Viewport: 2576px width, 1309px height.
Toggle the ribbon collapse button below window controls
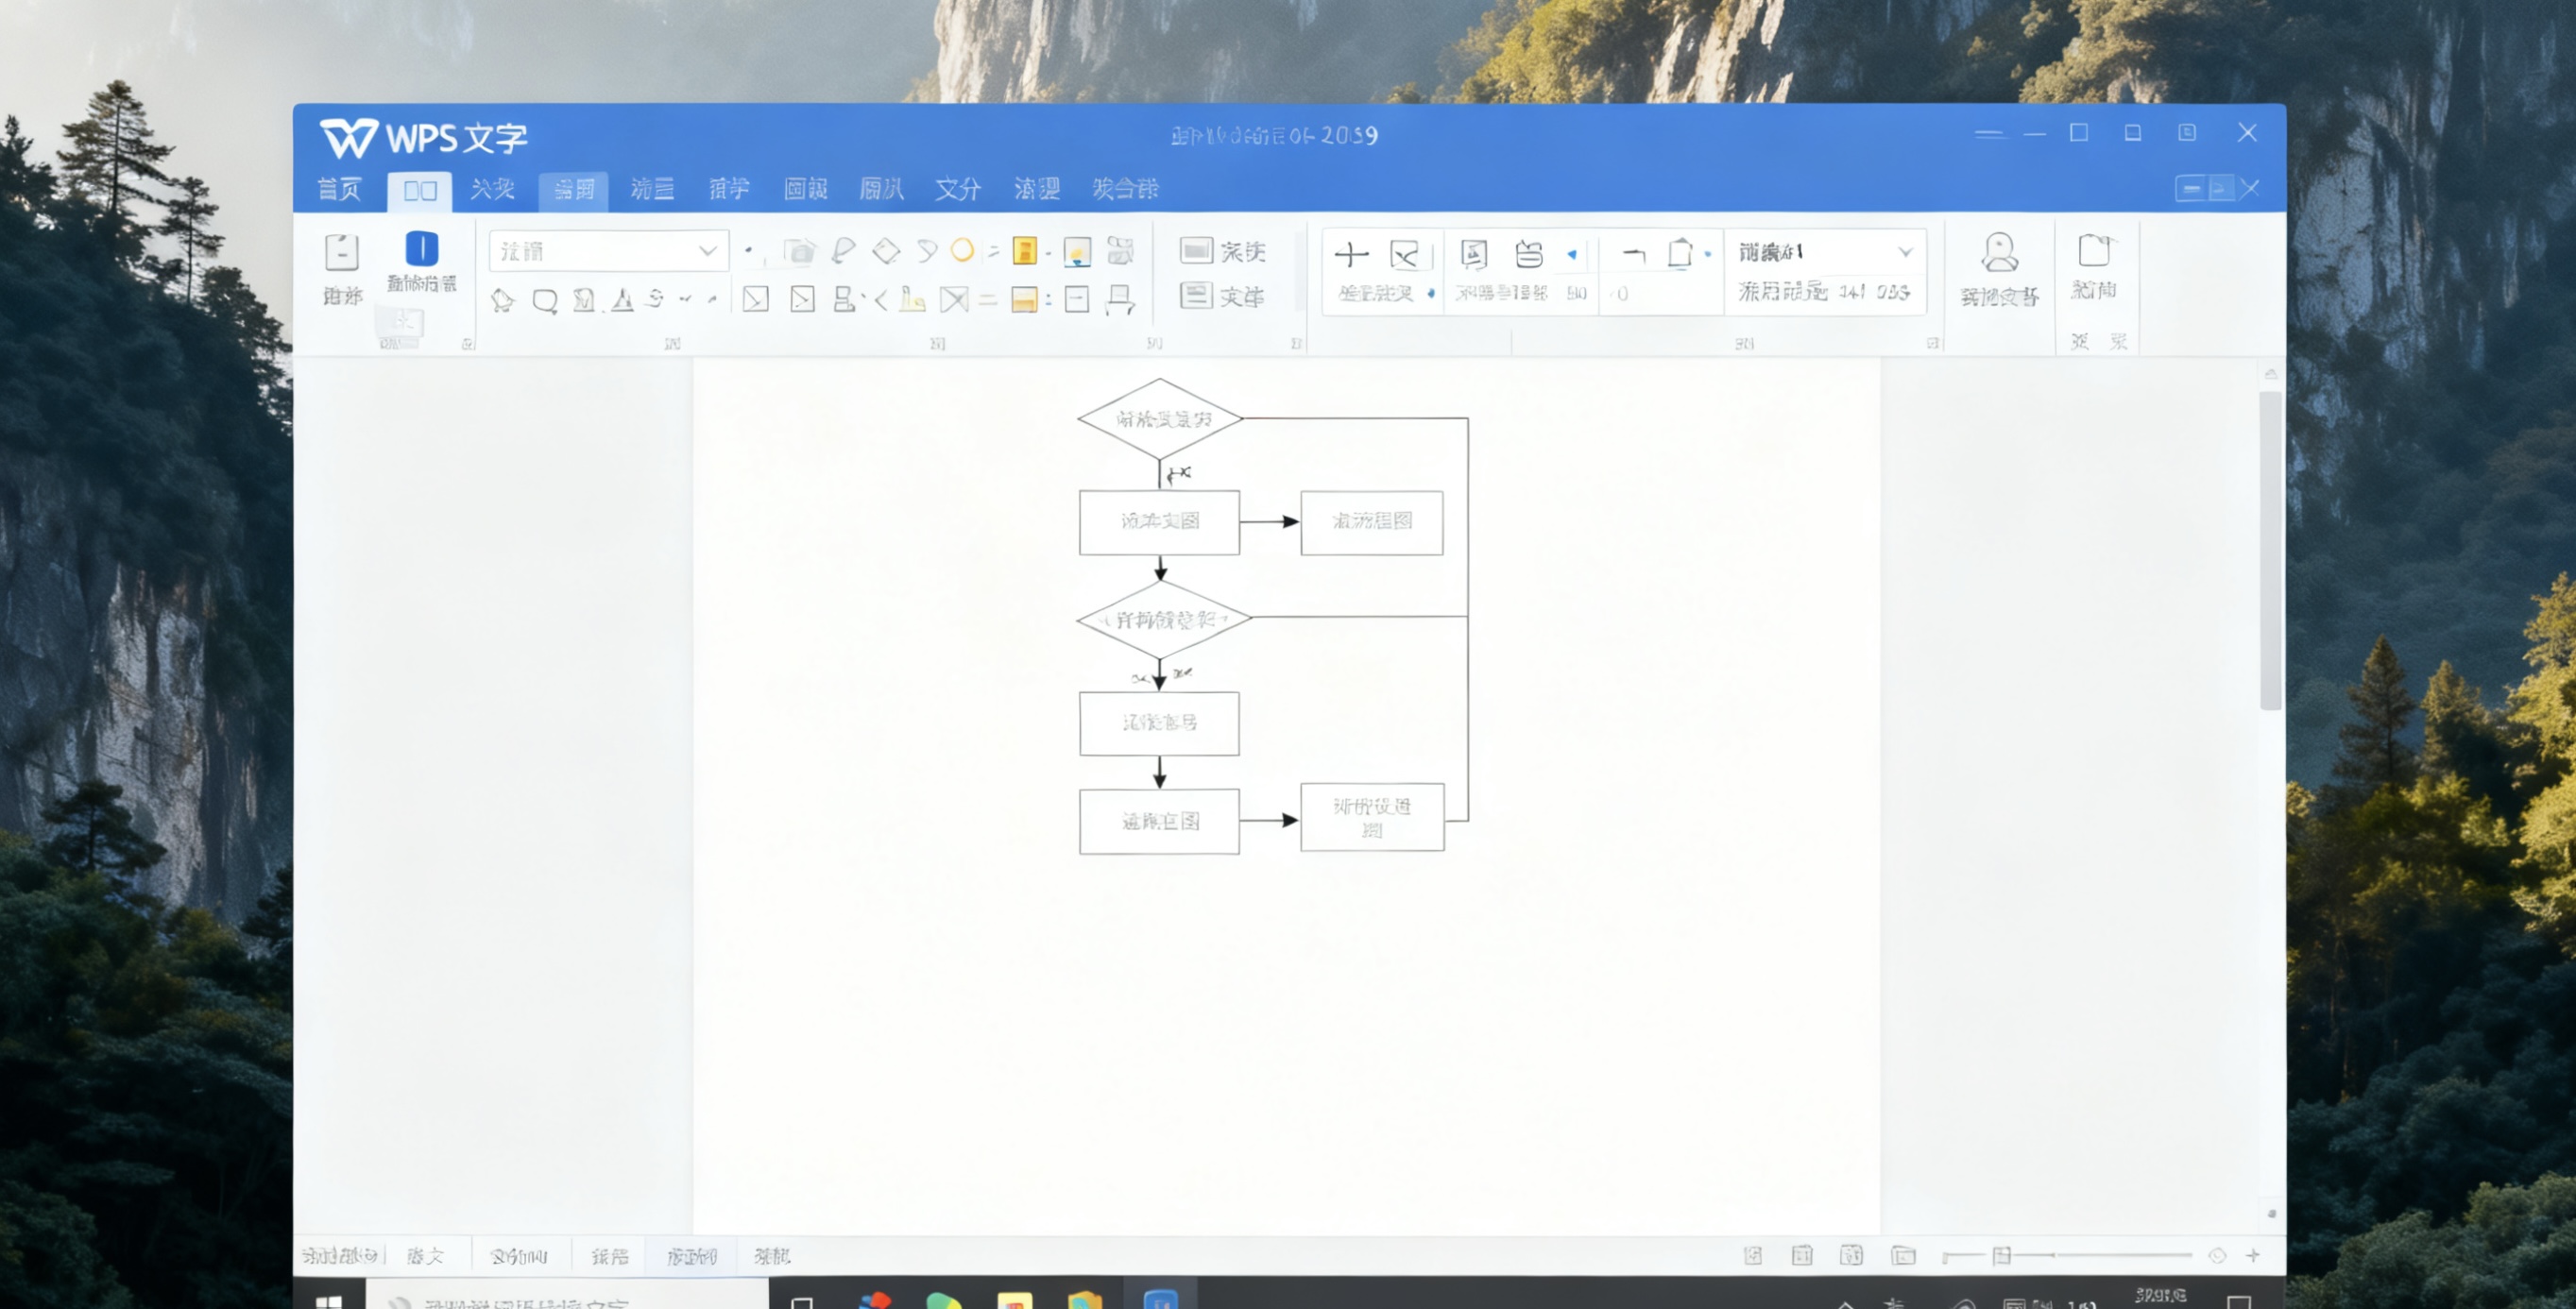[x=2190, y=189]
